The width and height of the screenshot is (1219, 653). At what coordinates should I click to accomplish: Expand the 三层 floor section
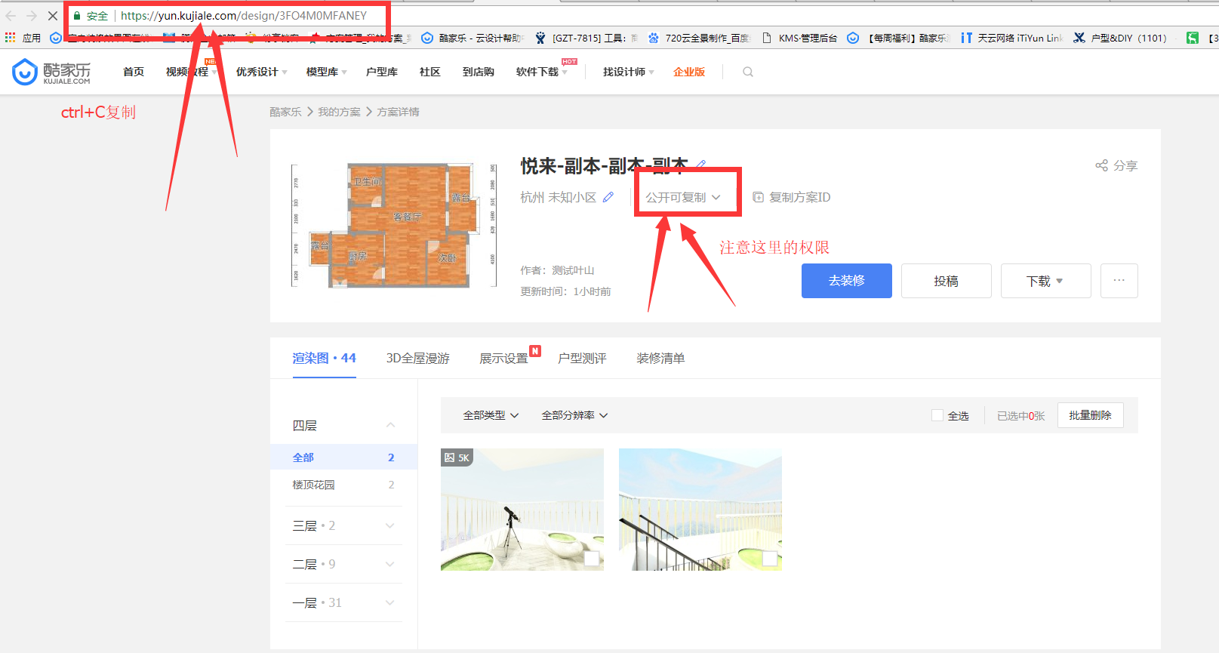point(390,525)
